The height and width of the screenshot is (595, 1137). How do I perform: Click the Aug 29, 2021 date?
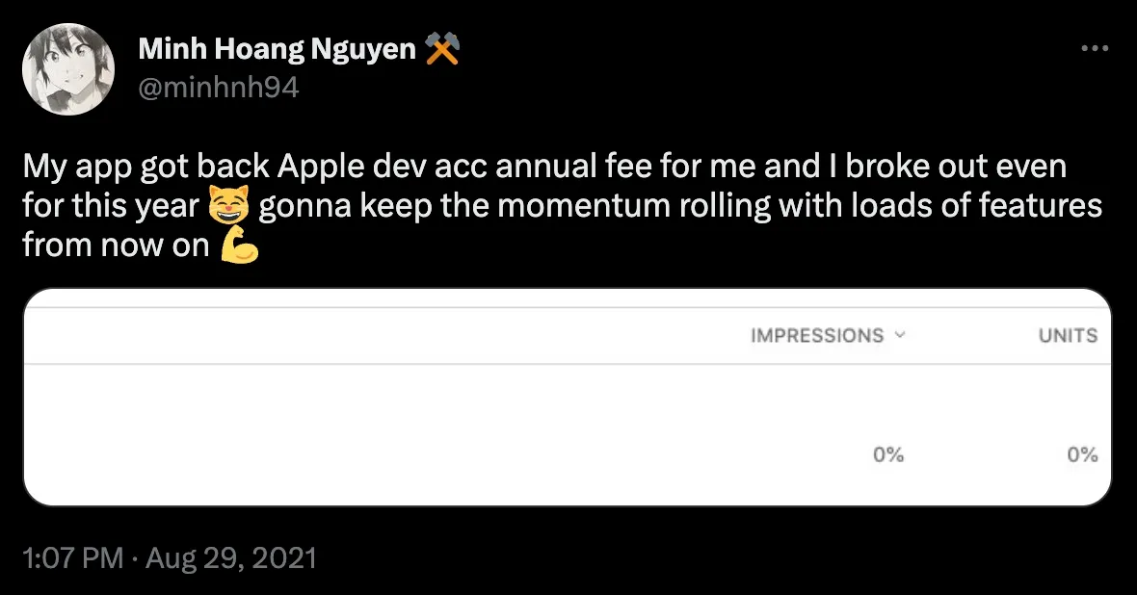pyautogui.click(x=230, y=558)
